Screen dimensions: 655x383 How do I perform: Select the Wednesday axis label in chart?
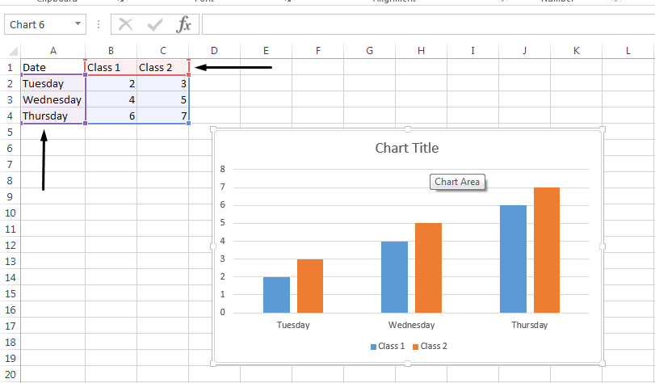tap(411, 325)
